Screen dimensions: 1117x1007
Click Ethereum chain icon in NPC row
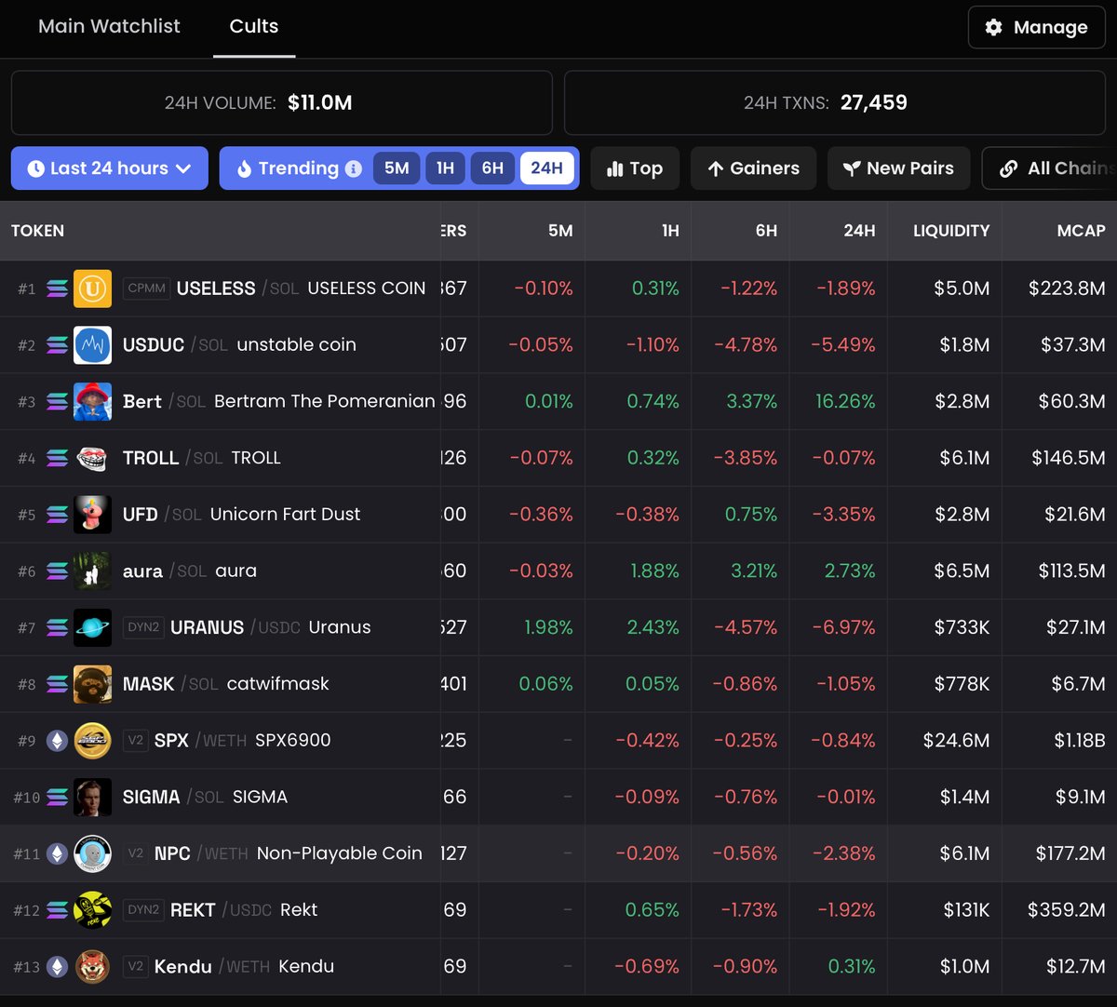tap(57, 853)
